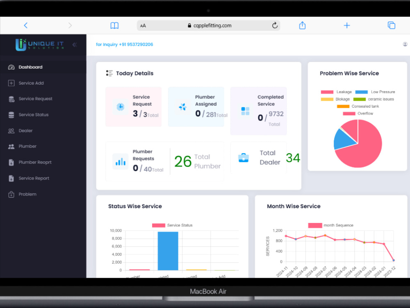Click the Month Wise Service heading
The height and width of the screenshot is (308, 410).
pyautogui.click(x=294, y=207)
